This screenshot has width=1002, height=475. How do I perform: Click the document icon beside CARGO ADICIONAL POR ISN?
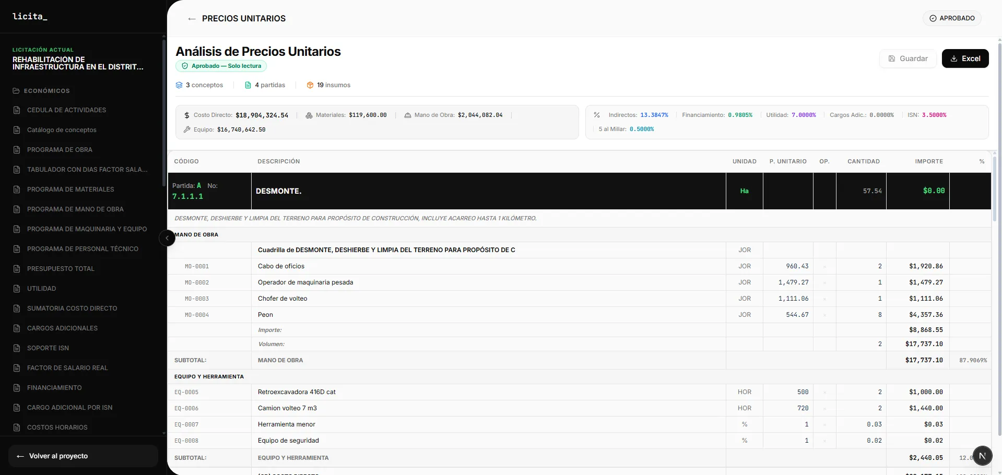coord(17,408)
